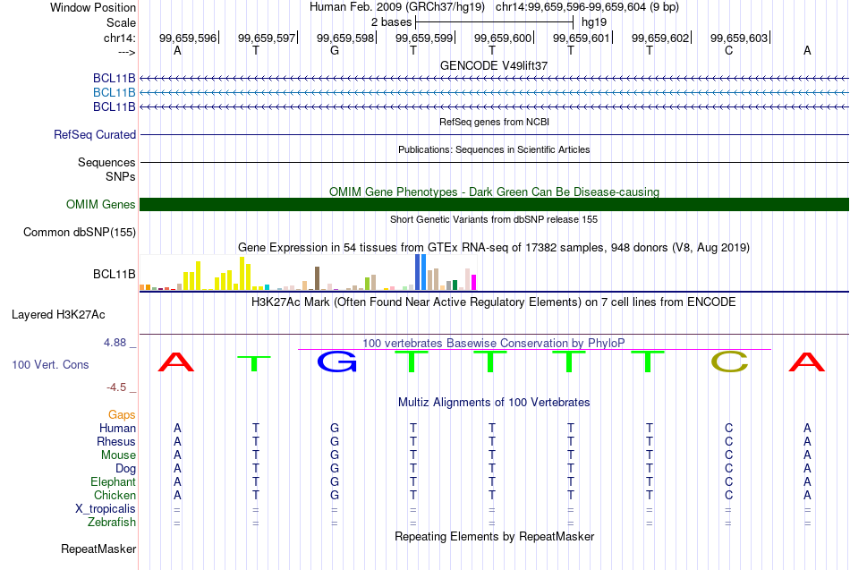Image resolution: width=850 pixels, height=570 pixels.
Task: Click the "RepeatMasker" track label
Action: click(98, 549)
